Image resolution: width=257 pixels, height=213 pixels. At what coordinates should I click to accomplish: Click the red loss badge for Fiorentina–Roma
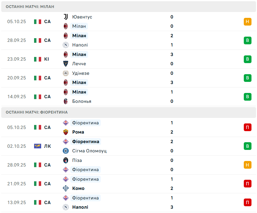pos(247,127)
